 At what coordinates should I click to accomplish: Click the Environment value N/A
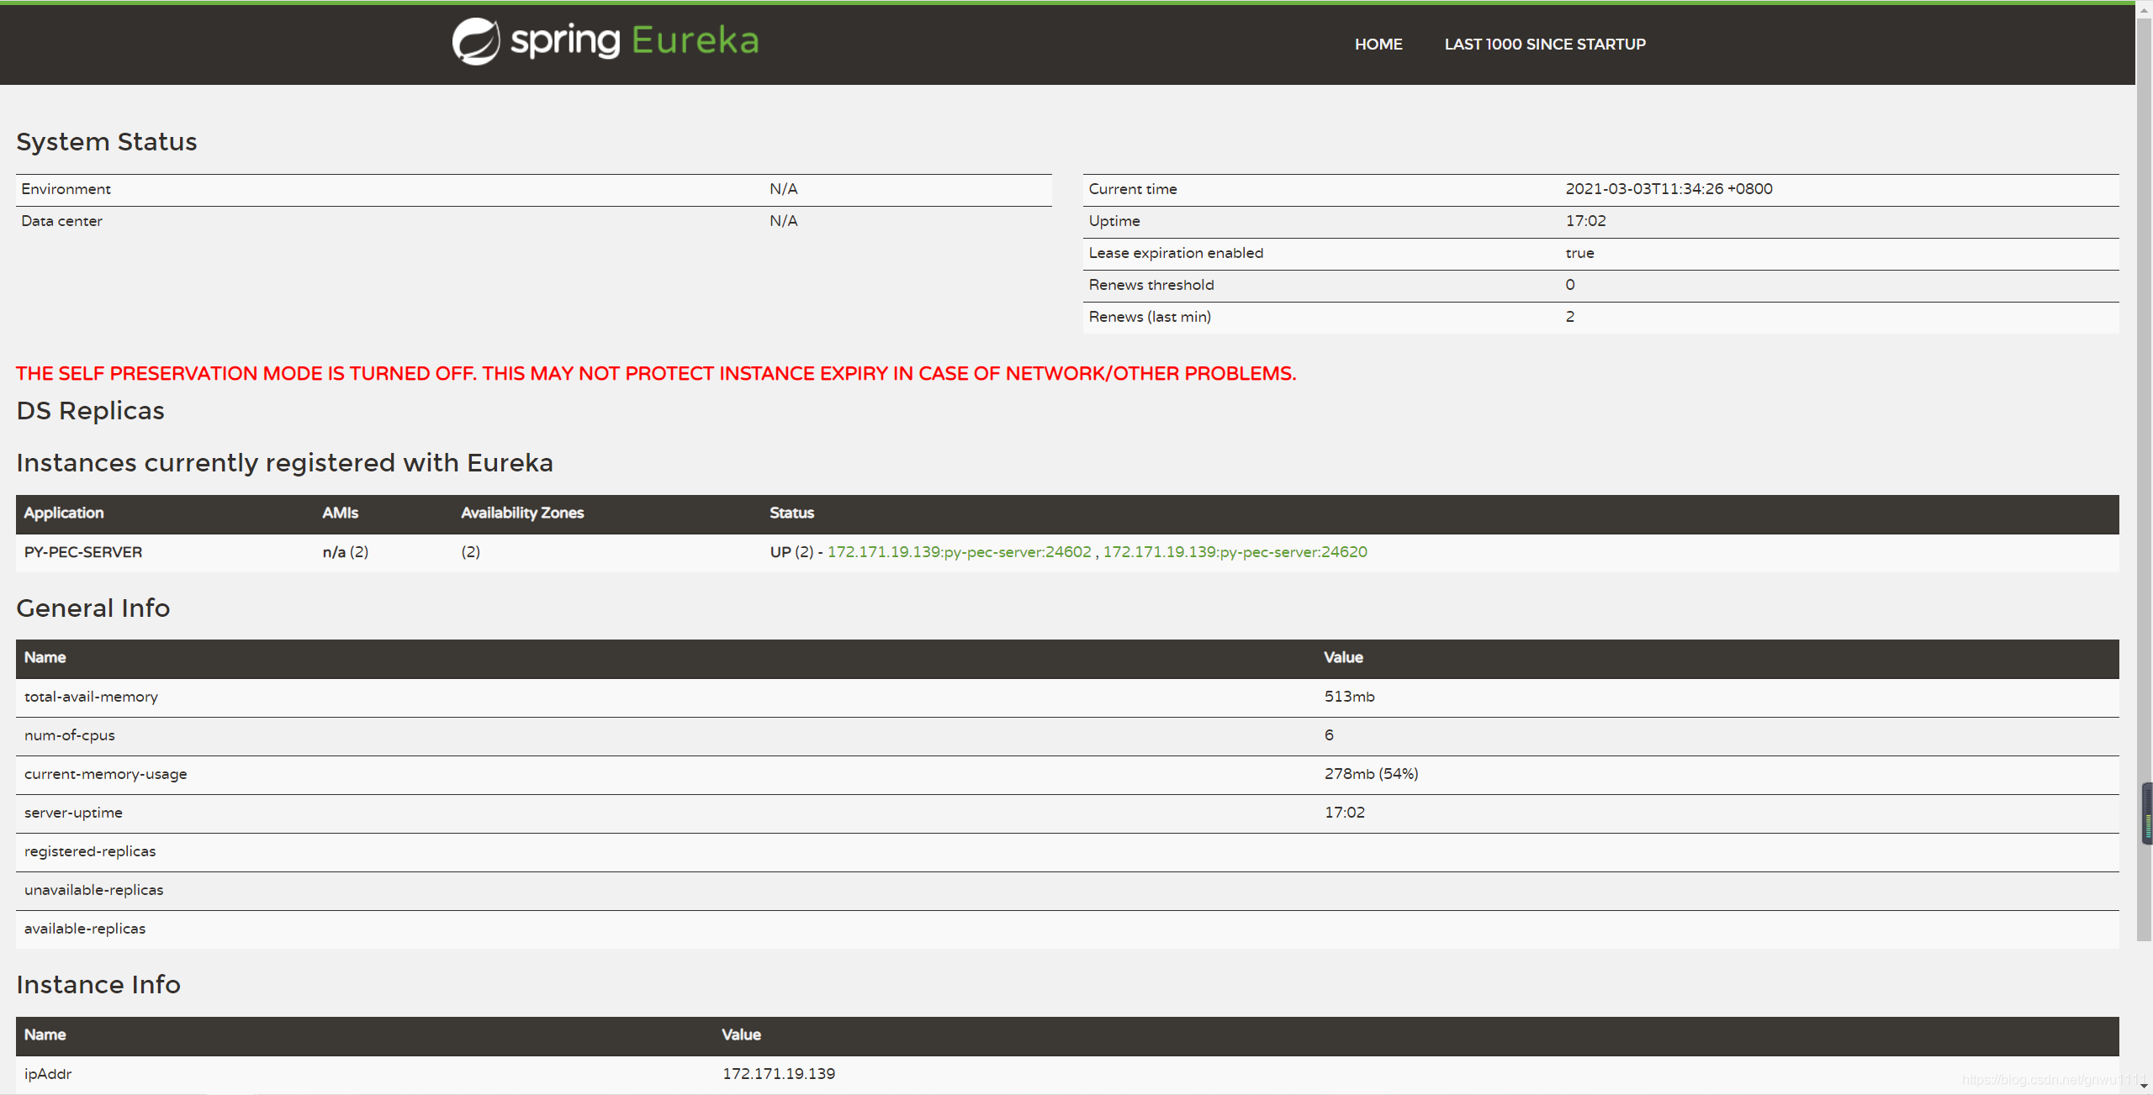[782, 188]
